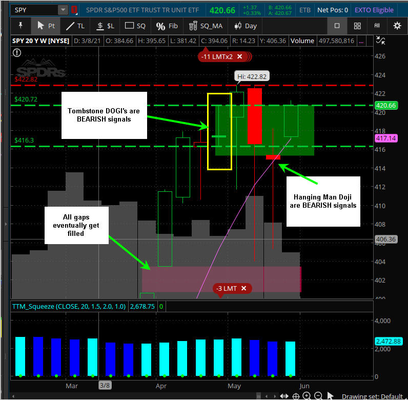This screenshot has height=400, width=408.
Task: Switch to single chart layout icon
Action: (337, 26)
